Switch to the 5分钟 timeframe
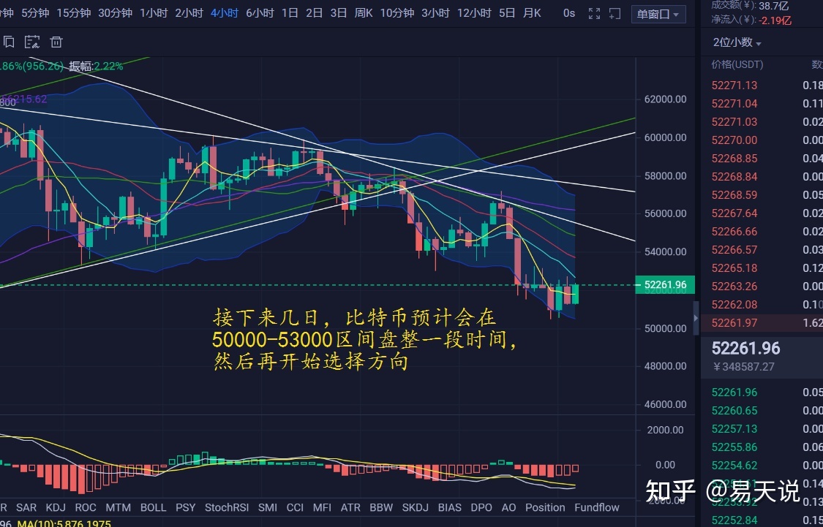 [35, 13]
